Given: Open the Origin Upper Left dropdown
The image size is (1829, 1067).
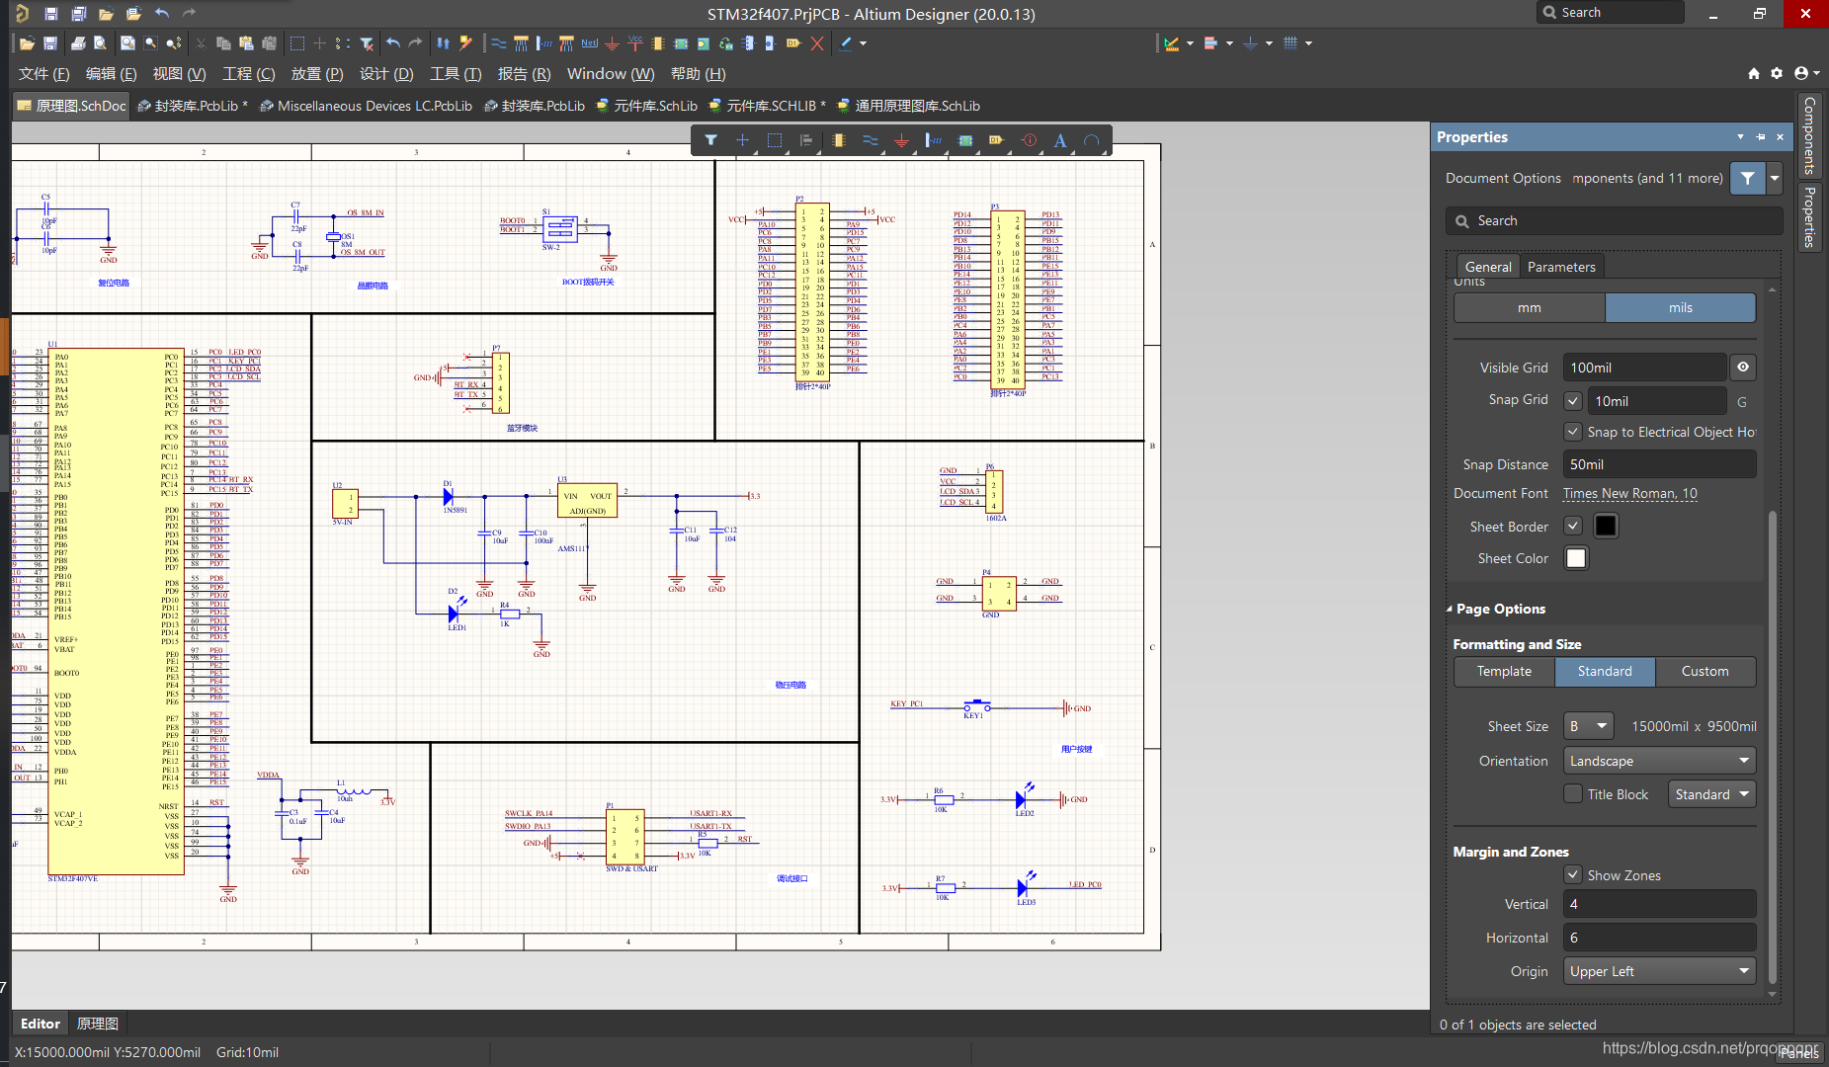Looking at the screenshot, I should pyautogui.click(x=1659, y=971).
